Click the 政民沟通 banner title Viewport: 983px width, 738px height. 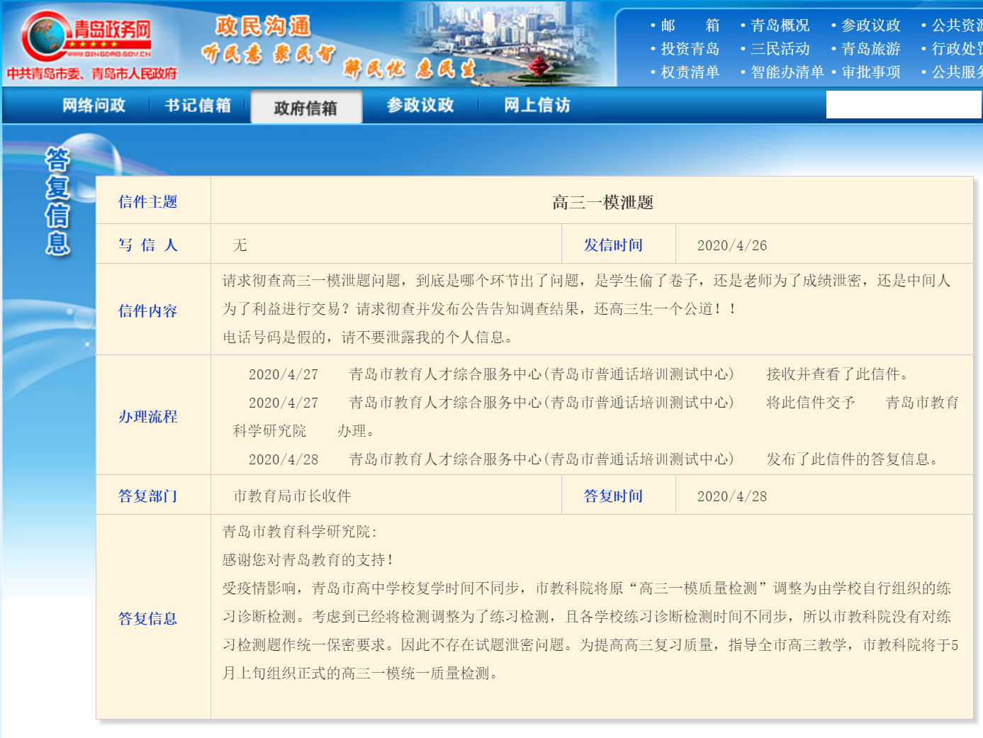click(x=263, y=26)
